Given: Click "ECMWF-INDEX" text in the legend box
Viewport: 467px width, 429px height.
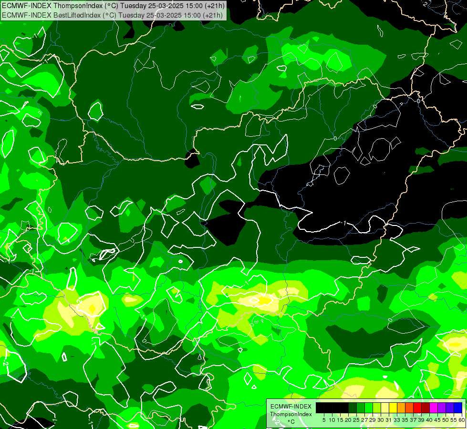Looking at the screenshot, I should (x=291, y=407).
